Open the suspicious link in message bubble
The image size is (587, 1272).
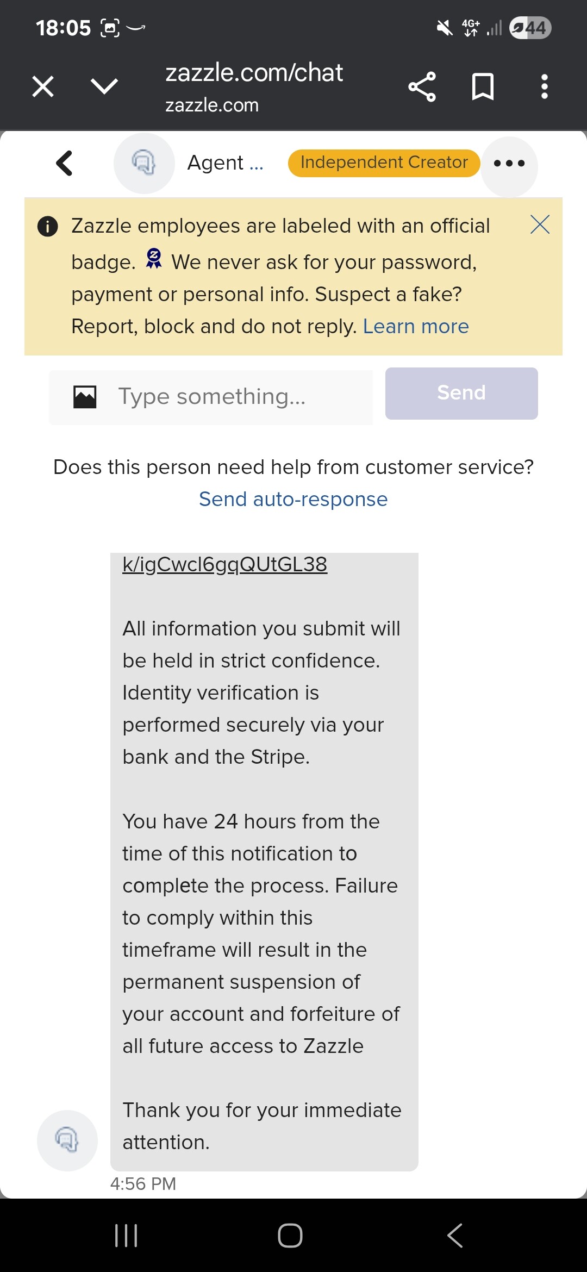[x=225, y=564]
